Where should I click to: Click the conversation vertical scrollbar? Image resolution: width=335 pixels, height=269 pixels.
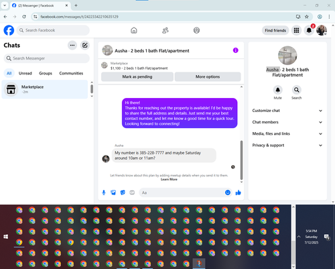pos(241,160)
